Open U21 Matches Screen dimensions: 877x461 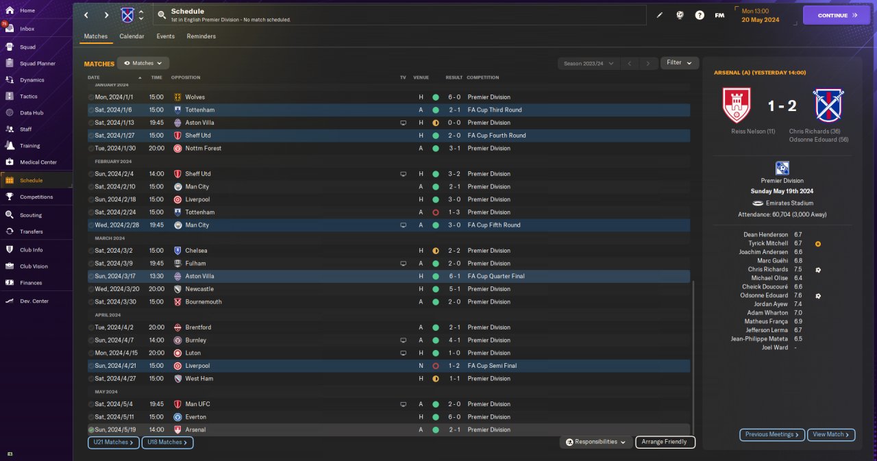[x=113, y=443]
